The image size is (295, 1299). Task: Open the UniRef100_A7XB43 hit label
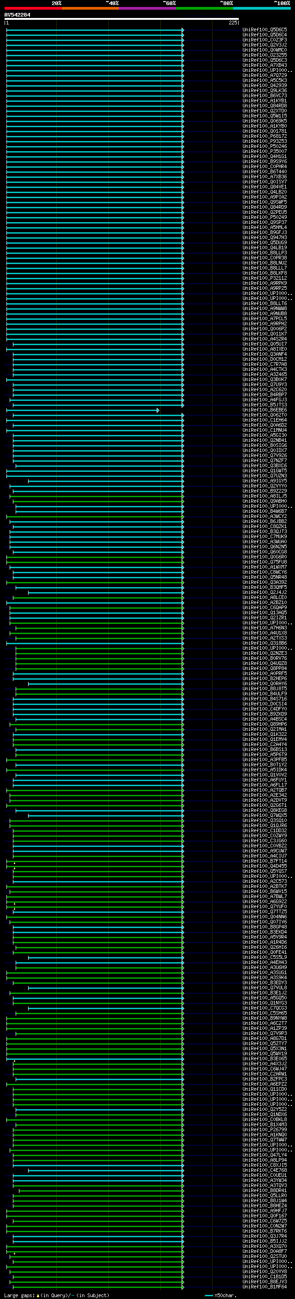click(264, 65)
